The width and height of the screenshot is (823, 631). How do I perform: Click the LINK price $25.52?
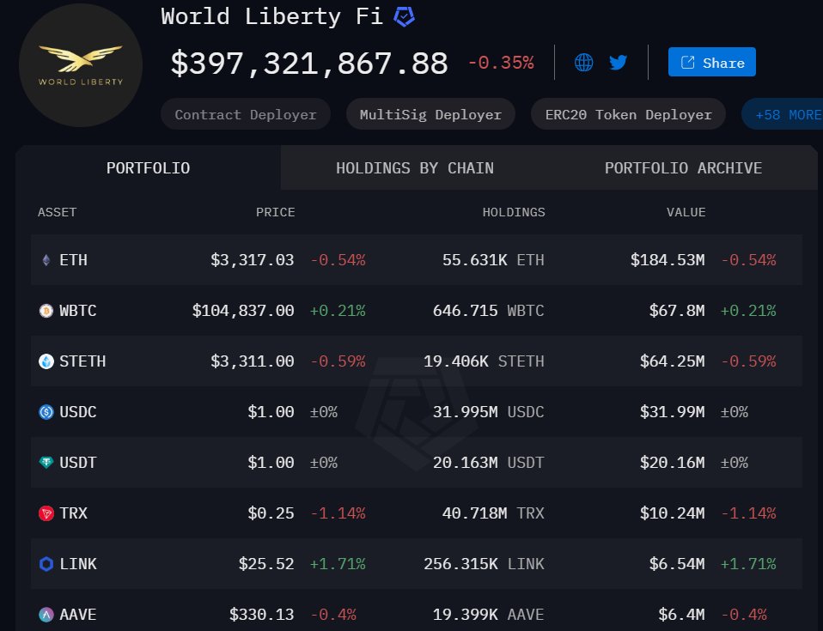[x=266, y=564]
